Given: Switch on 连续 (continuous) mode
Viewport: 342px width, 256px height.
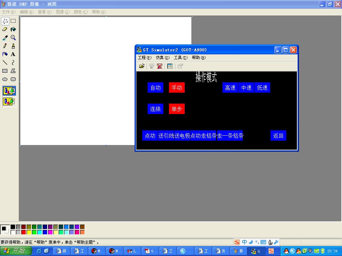Looking at the screenshot, I should [155, 109].
